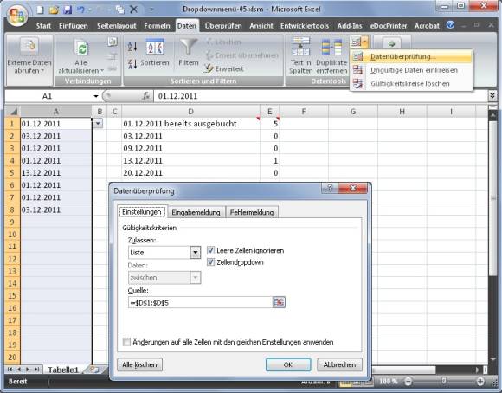The height and width of the screenshot is (393, 502).
Task: Click the Open folder icon in quick access toolbar
Action: point(54,10)
